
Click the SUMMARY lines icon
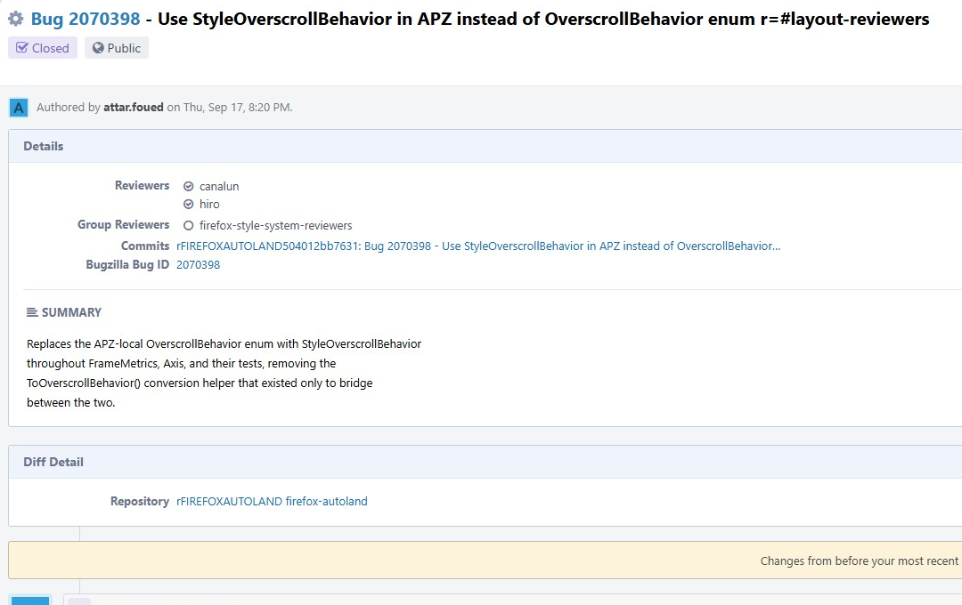(32, 312)
